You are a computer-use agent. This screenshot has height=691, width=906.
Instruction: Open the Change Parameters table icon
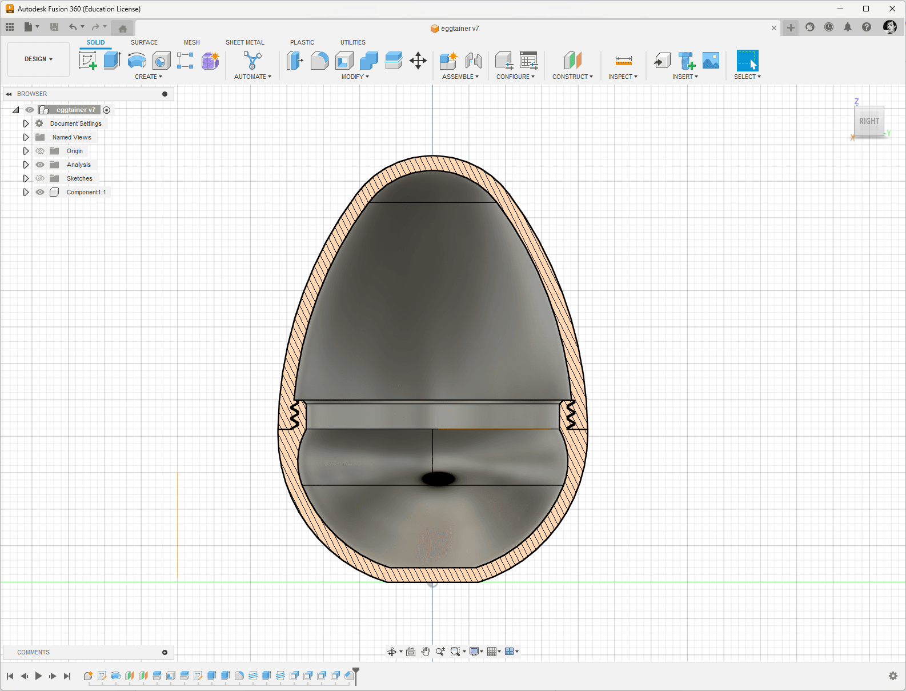point(529,60)
